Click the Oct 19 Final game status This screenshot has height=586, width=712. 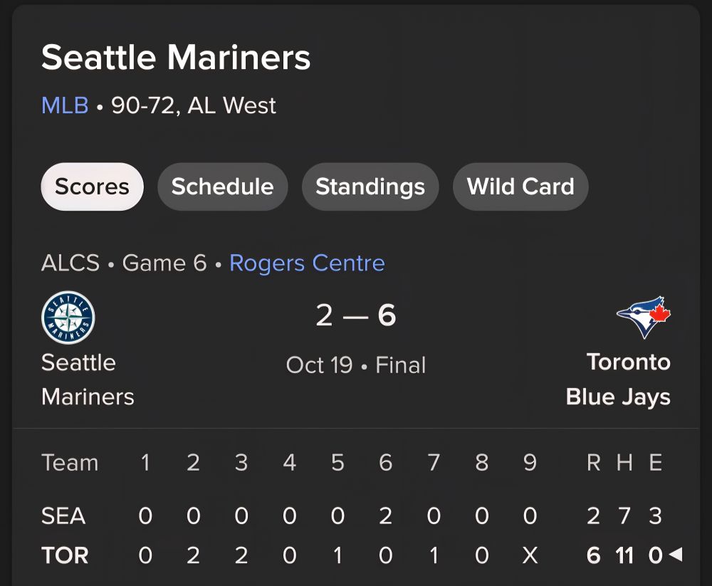356,365
